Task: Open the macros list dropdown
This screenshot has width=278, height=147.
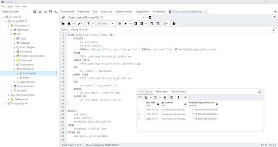Action: 166,24
